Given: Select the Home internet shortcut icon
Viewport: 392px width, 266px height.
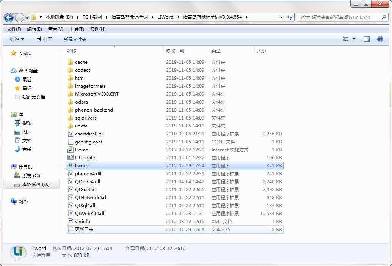Looking at the screenshot, I should tap(71, 150).
